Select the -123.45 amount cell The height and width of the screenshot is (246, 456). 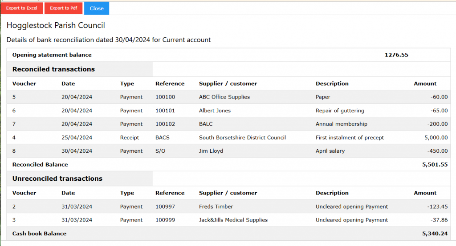437,206
